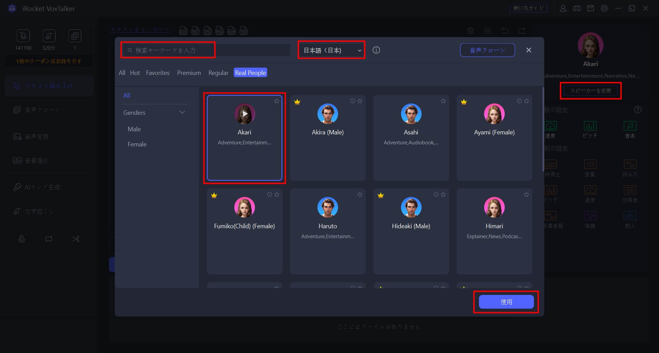Click the テキストをインポート link
Screen dimensions: 659x353
click(140, 30)
